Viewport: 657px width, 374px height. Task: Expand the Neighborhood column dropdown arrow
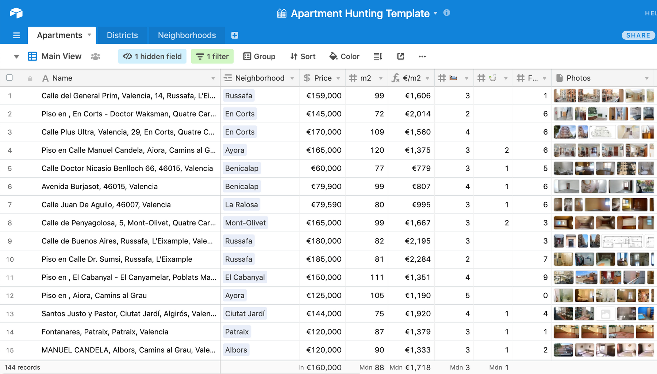pos(292,78)
